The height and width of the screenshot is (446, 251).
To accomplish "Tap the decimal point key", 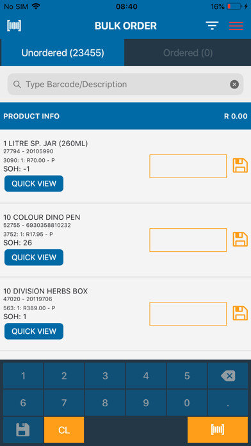I will [228, 403].
